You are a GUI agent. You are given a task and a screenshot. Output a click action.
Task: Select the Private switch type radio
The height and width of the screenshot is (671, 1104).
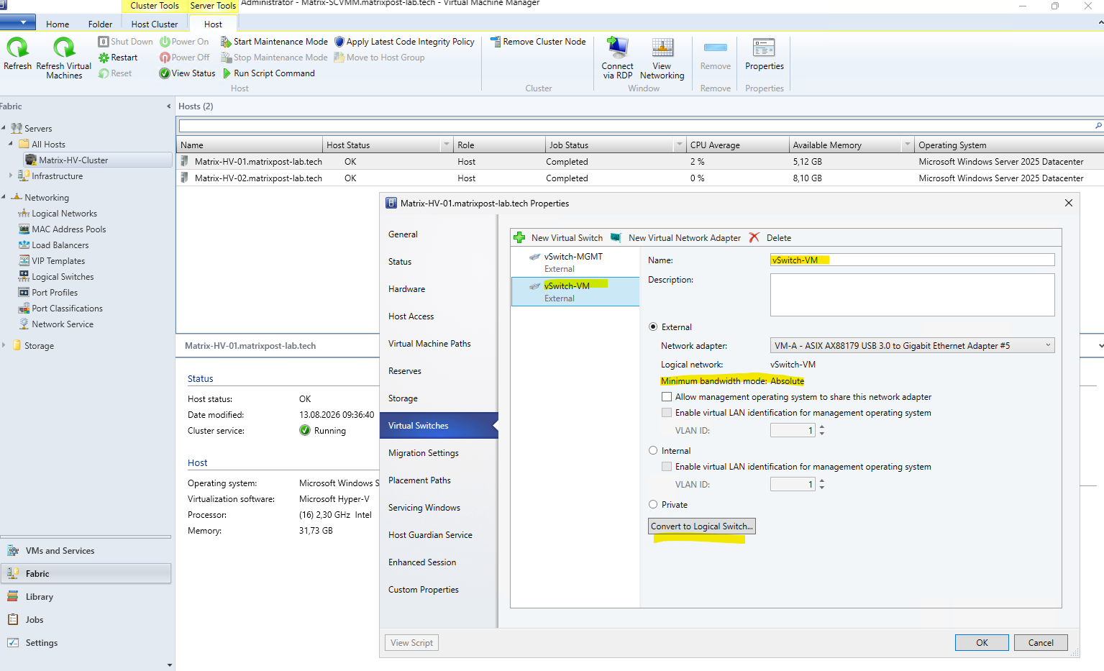pos(653,504)
